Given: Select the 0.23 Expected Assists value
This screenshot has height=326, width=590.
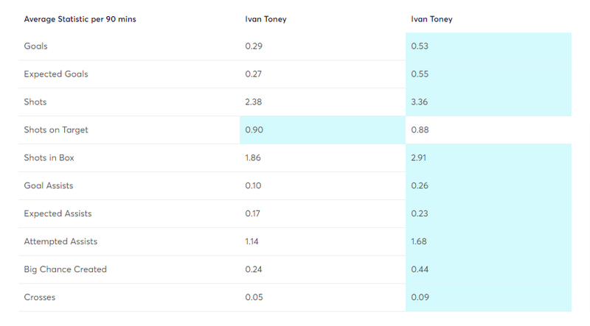Looking at the screenshot, I should coord(420,213).
